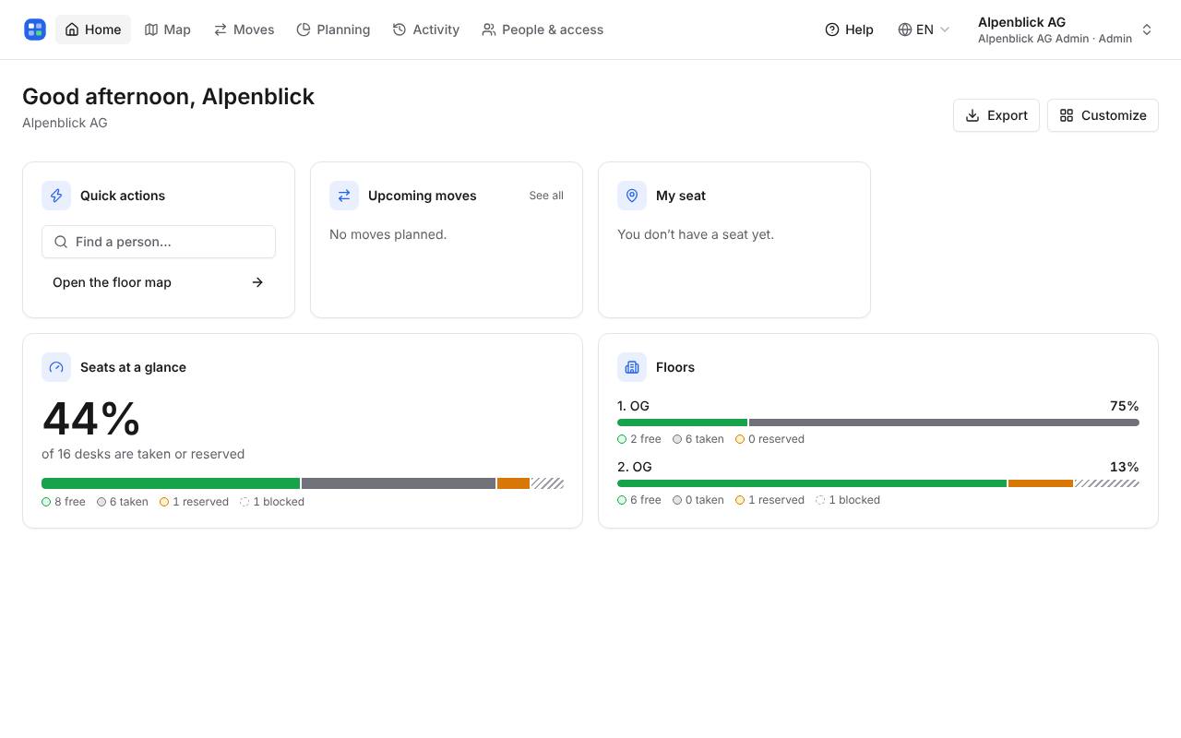The width and height of the screenshot is (1181, 738).
Task: Click the 2. OG floor occupancy bar
Action: 878,483
